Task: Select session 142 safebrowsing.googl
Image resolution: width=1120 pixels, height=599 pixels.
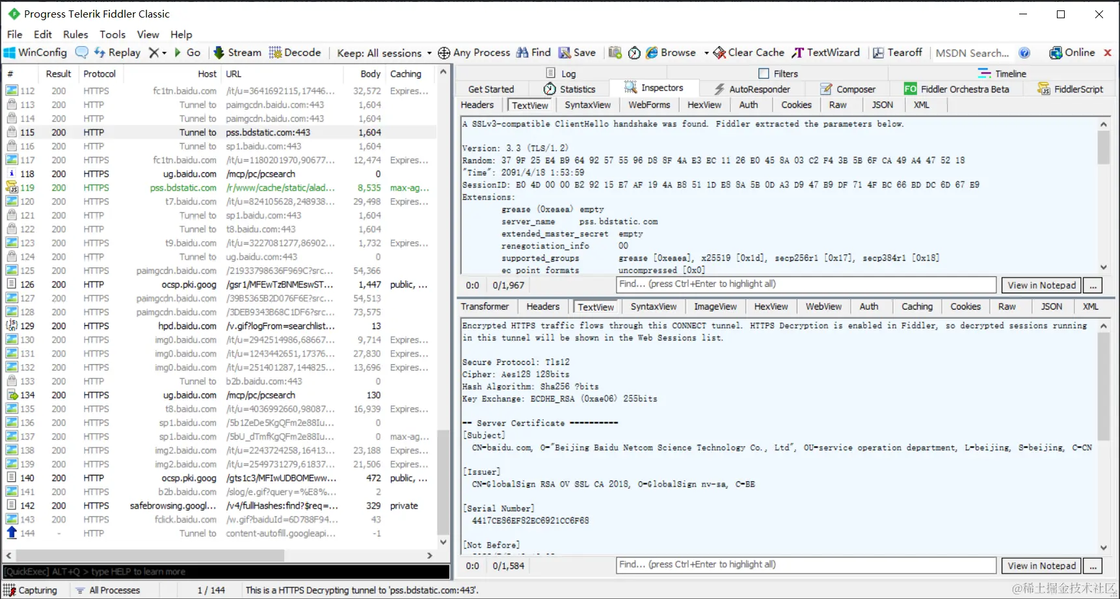Action: pos(220,506)
